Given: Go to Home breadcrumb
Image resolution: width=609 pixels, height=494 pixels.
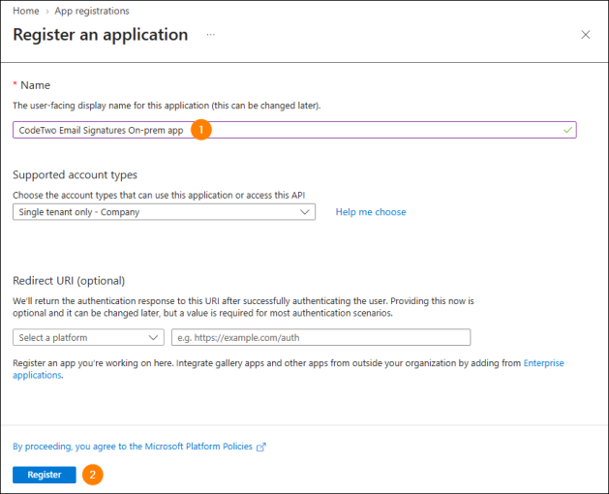Looking at the screenshot, I should tap(25, 11).
